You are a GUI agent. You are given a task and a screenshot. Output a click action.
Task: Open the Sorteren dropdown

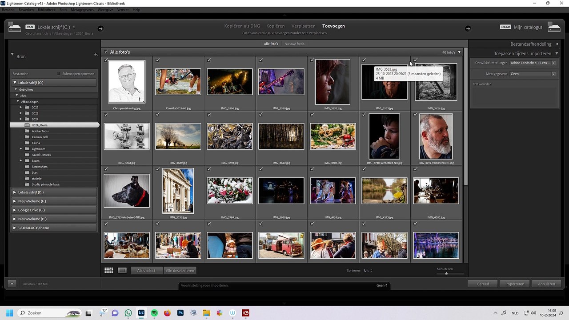click(x=368, y=270)
